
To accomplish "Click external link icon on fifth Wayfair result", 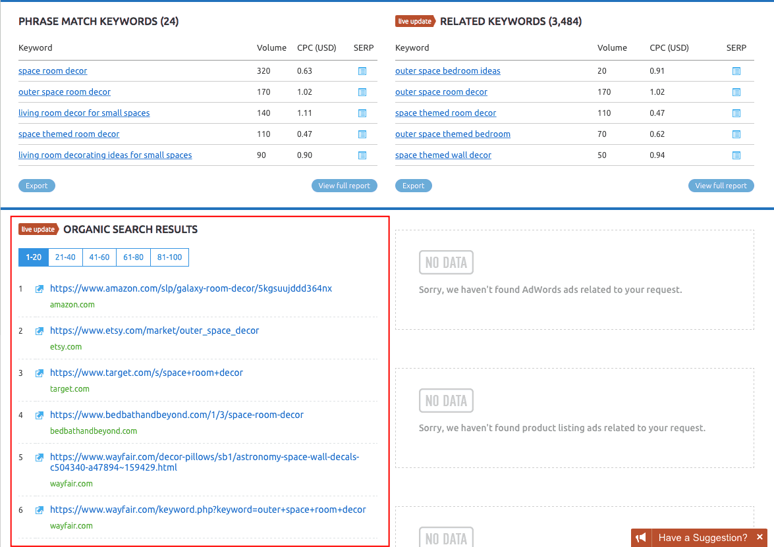I will (40, 457).
